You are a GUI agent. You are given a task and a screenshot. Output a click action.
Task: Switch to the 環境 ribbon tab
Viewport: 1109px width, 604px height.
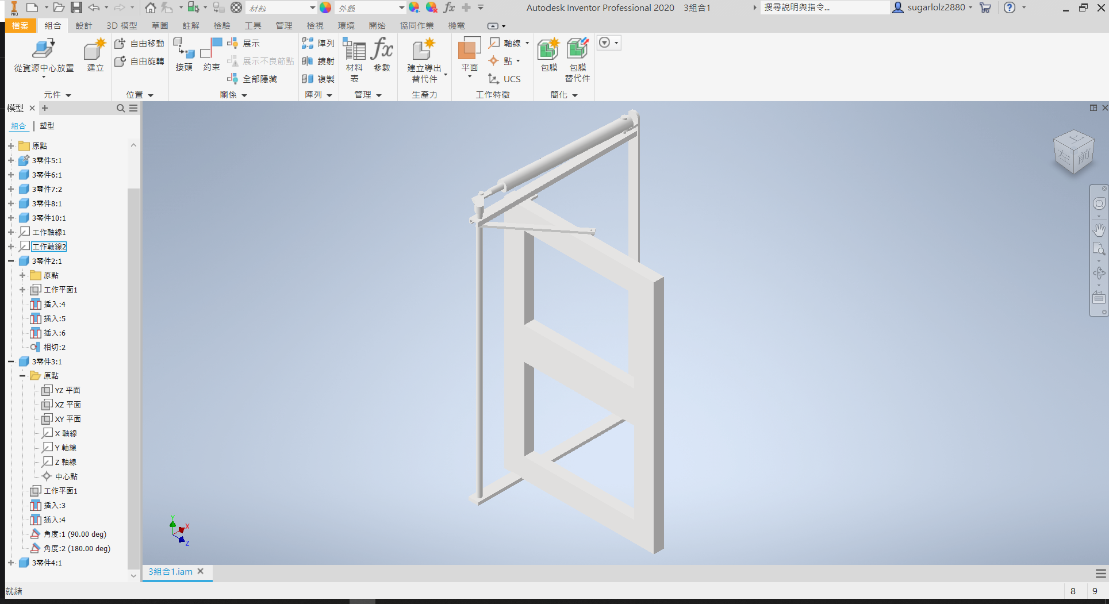(x=346, y=25)
